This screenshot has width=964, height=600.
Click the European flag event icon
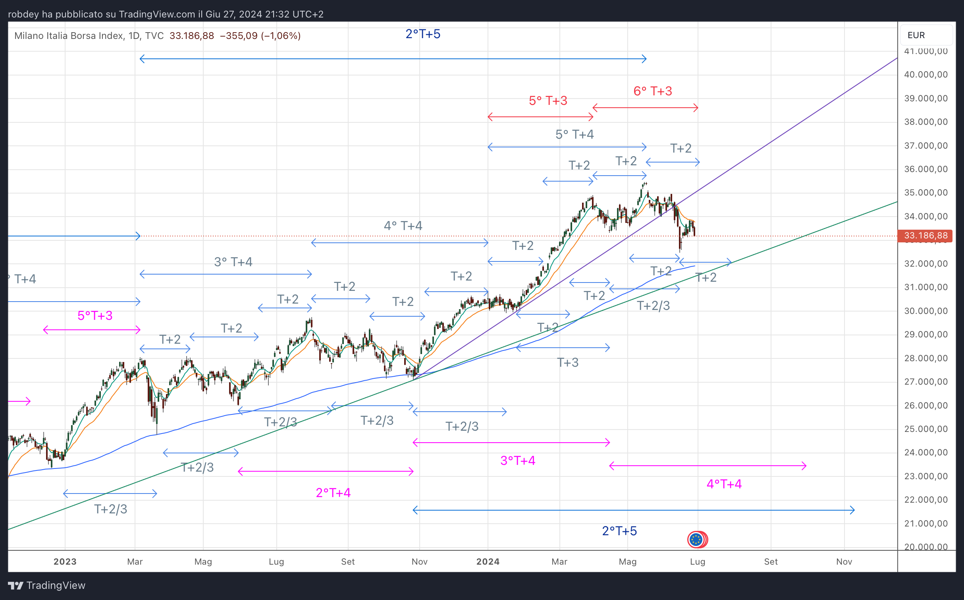[696, 539]
